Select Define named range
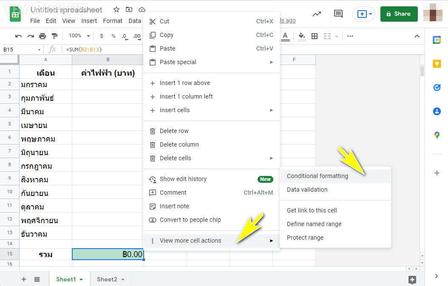This screenshot has width=448, height=286. point(335,224)
